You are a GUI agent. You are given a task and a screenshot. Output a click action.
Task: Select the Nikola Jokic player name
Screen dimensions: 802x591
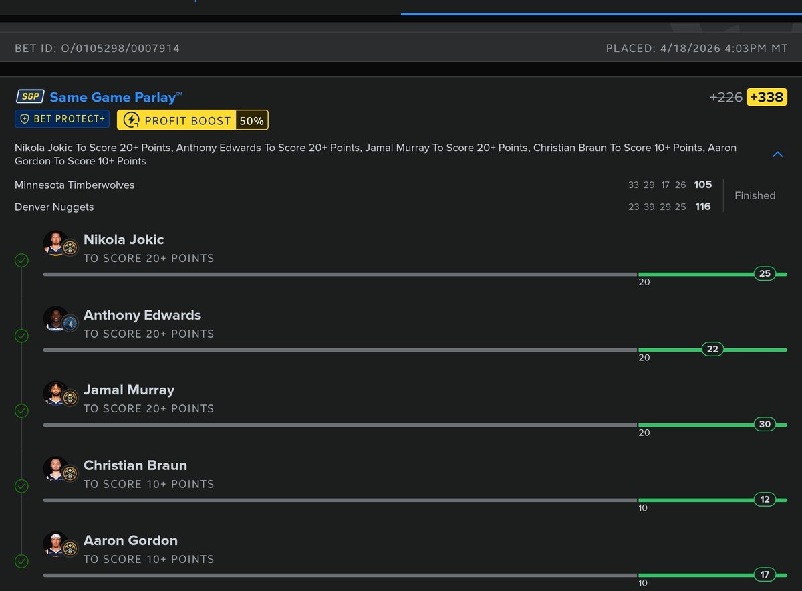click(x=124, y=239)
